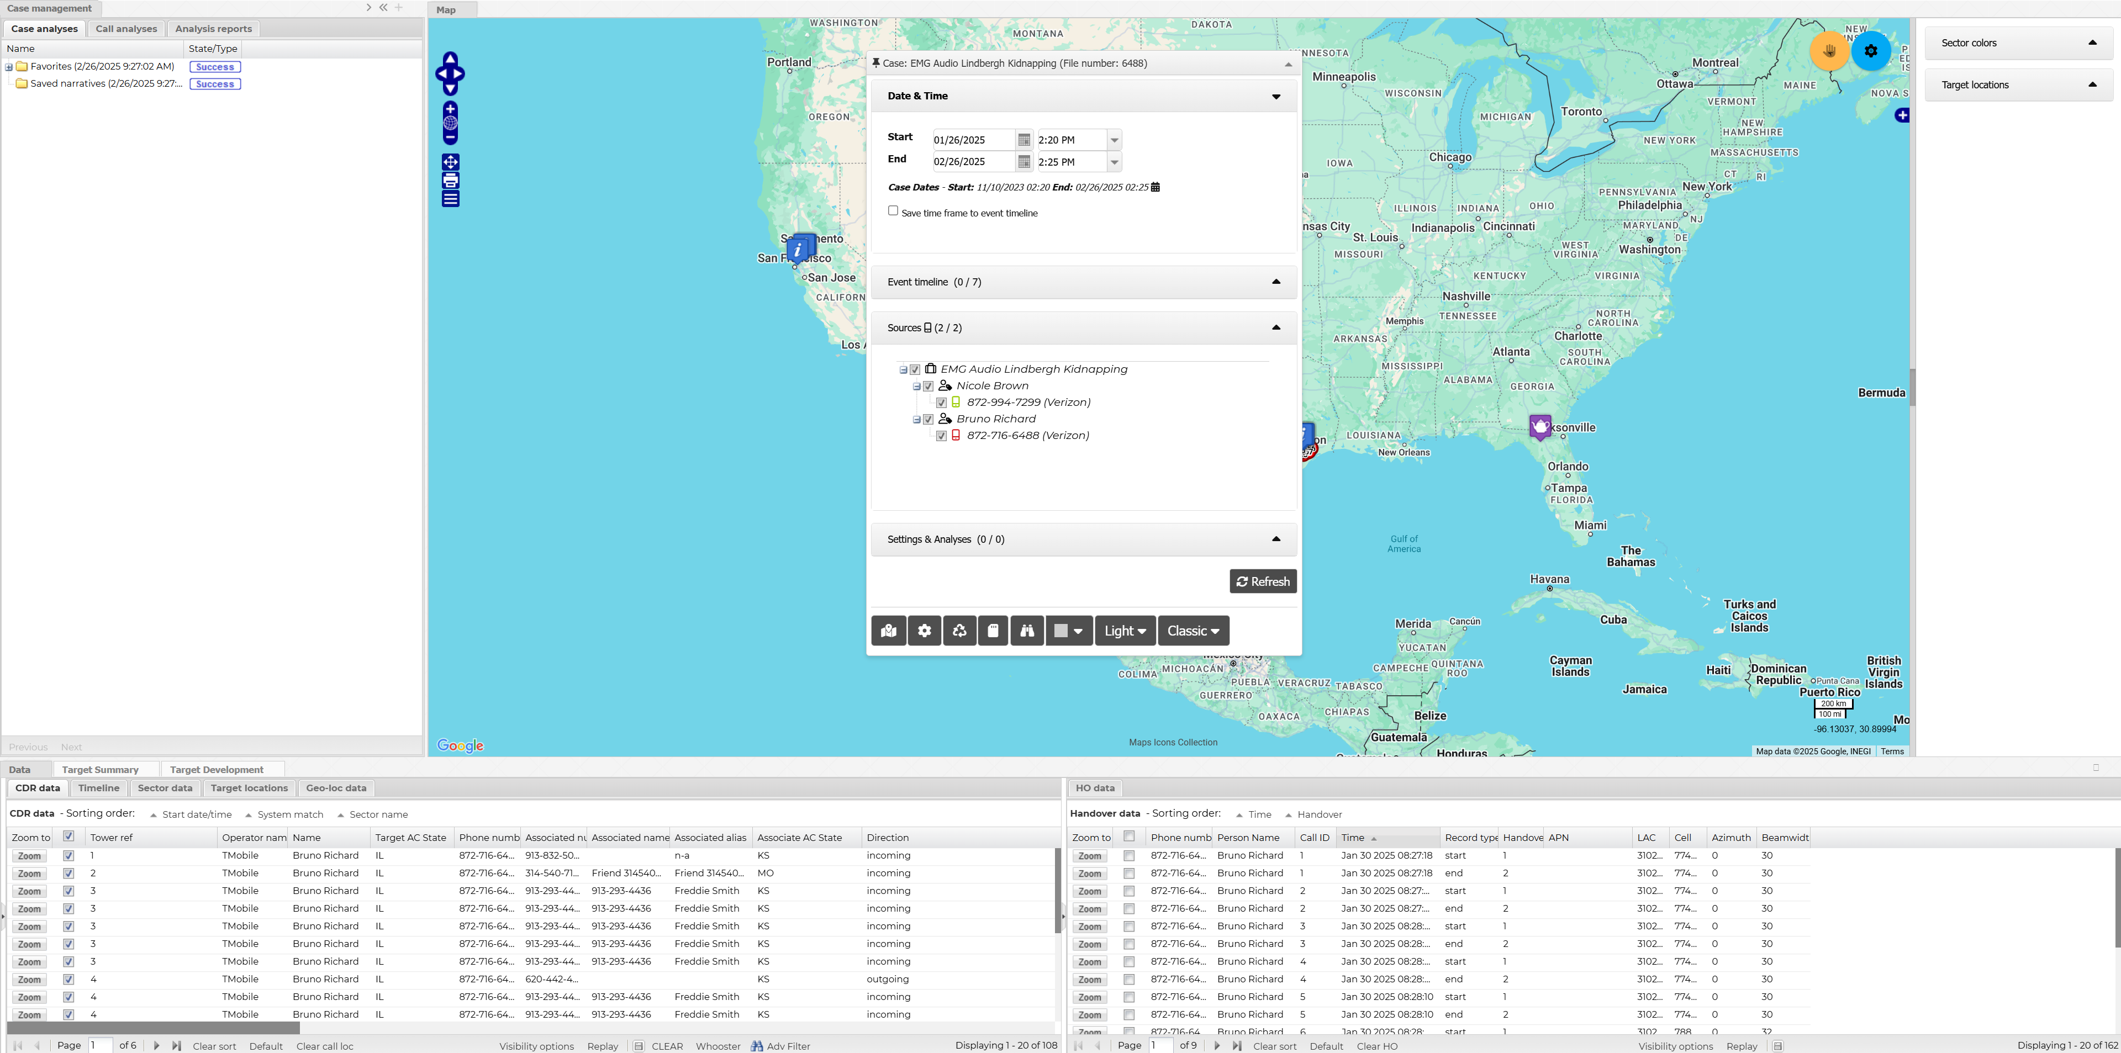
Task: Enable Save time frame to event timeline
Action: tap(893, 211)
